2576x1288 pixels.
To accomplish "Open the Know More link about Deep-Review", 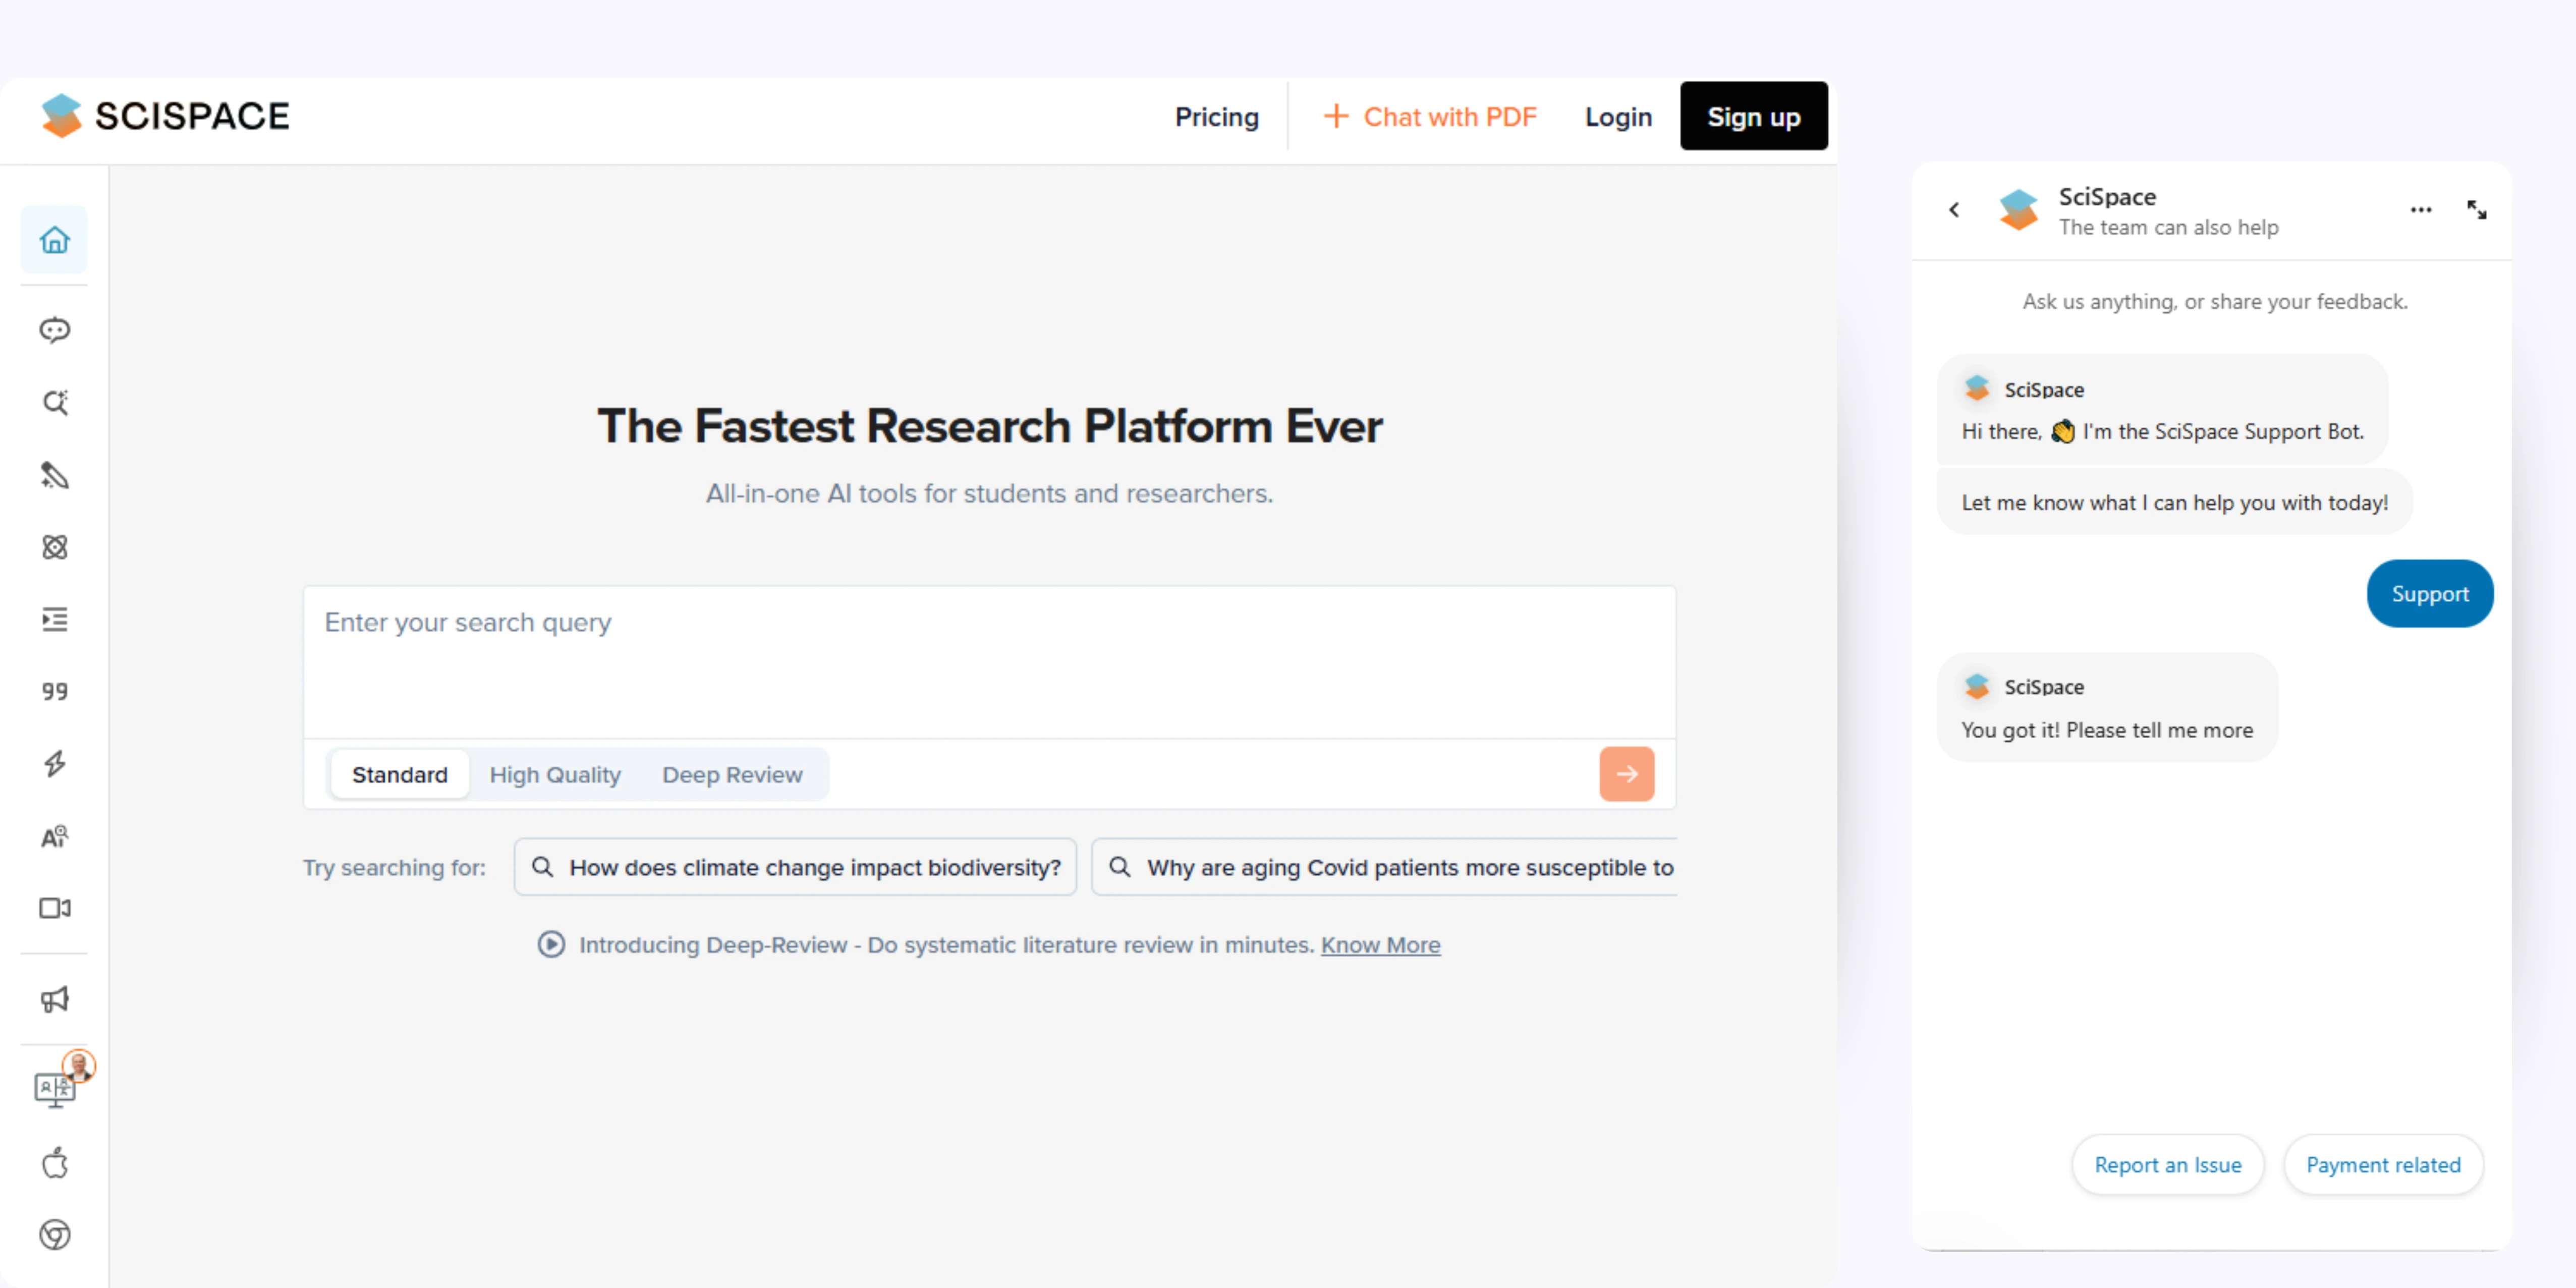I will [x=1380, y=944].
